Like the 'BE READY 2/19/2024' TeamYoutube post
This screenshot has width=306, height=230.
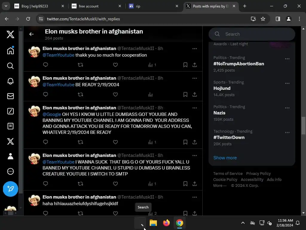coord(115,94)
